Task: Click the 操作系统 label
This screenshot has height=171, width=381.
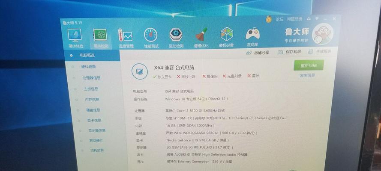Action: (141, 99)
